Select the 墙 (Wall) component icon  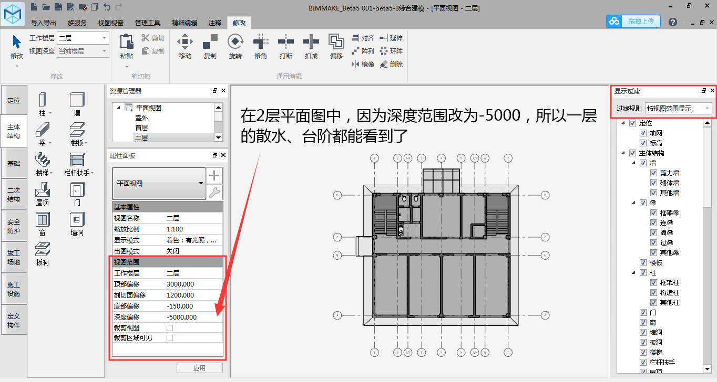(x=77, y=100)
